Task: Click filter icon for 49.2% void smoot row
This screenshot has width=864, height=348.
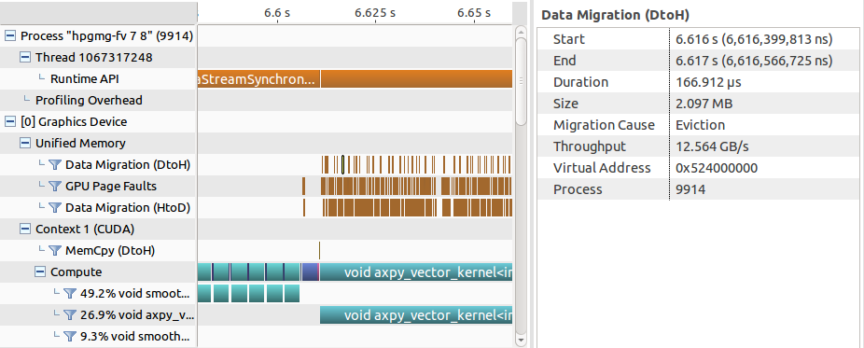Action: [x=69, y=294]
